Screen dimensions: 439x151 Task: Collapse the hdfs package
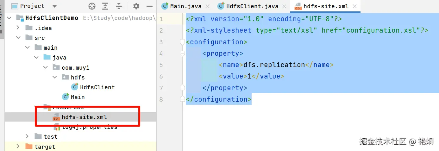[x=54, y=77]
